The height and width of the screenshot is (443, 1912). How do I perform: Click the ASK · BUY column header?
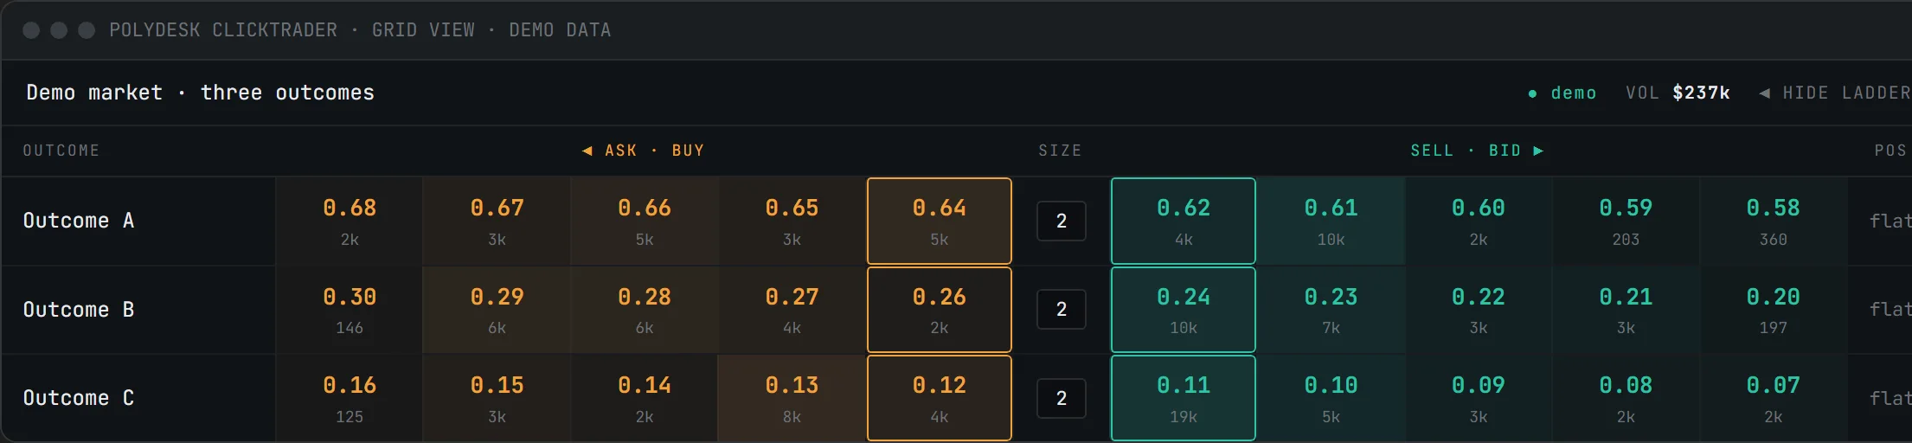644,151
